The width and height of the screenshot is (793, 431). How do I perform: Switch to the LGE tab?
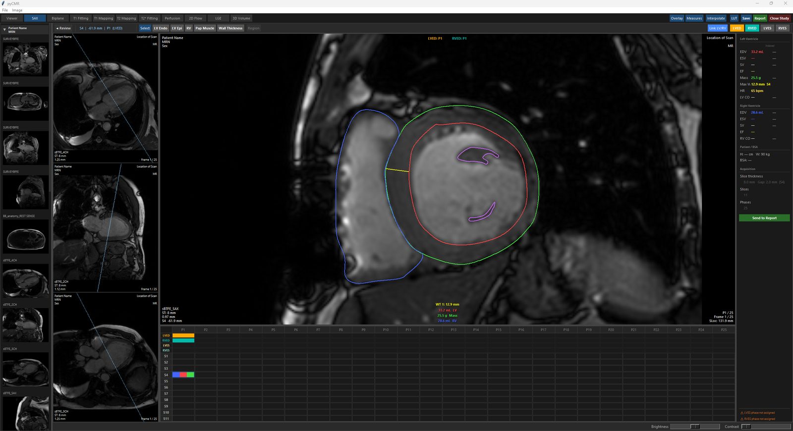[x=218, y=18]
